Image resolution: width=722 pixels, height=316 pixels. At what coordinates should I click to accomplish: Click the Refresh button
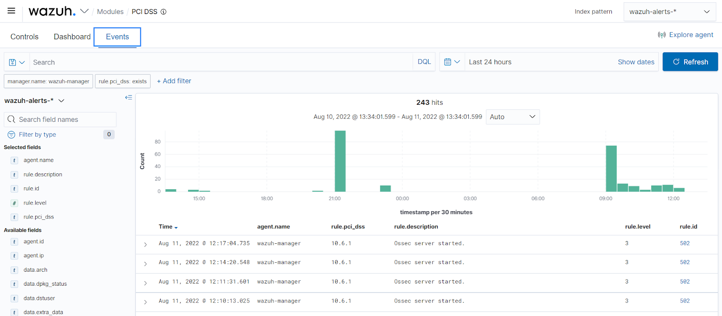(x=690, y=62)
